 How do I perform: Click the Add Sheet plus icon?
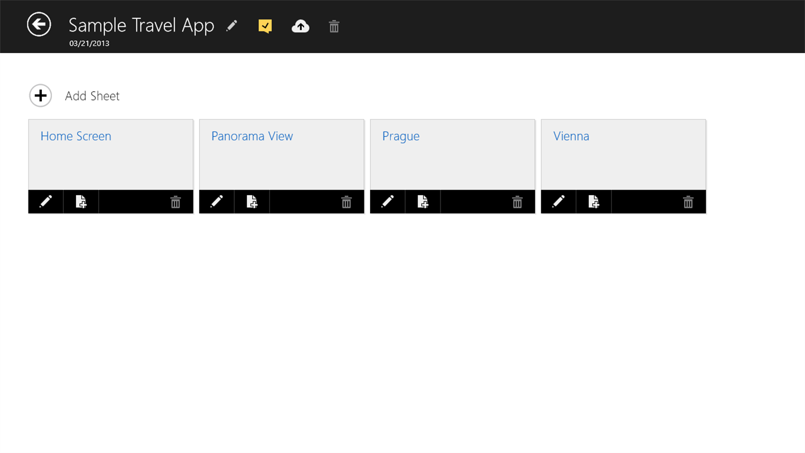coord(41,96)
